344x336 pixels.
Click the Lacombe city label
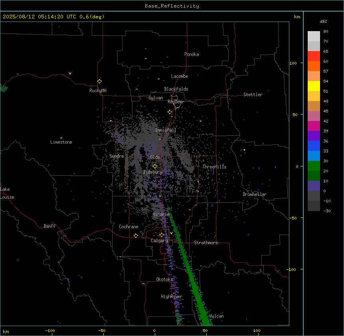coord(180,76)
